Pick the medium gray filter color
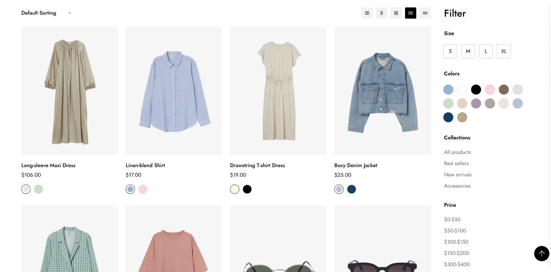The image size is (551, 272). pyautogui.click(x=490, y=103)
